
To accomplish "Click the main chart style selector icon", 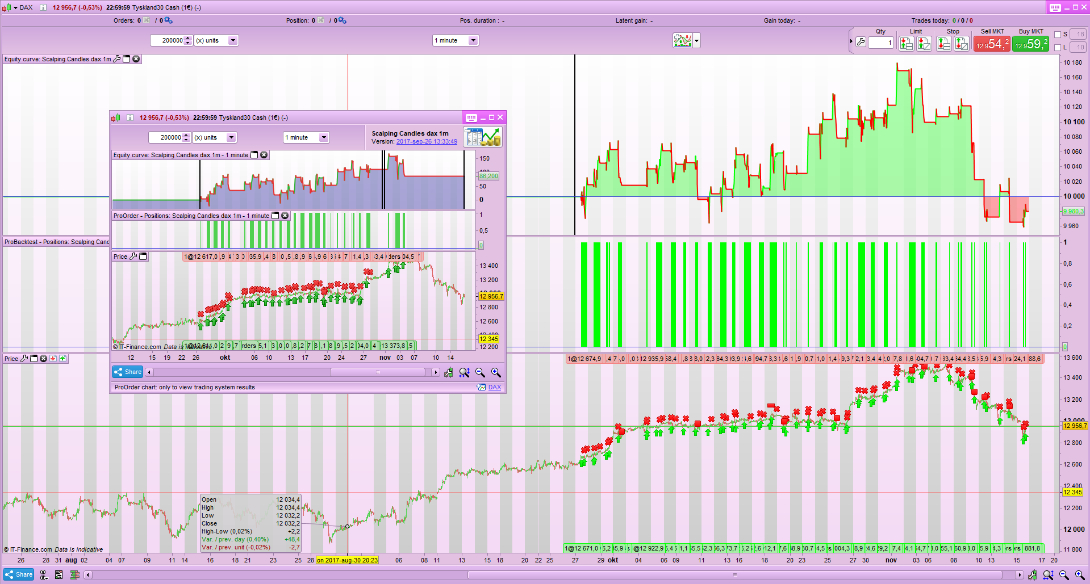I will [x=683, y=40].
